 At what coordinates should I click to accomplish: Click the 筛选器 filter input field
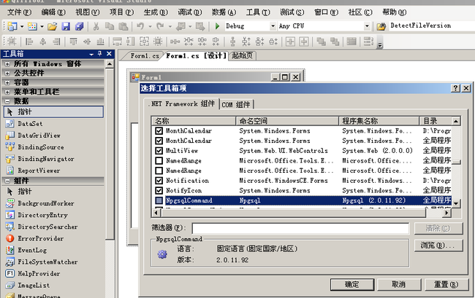point(300,228)
